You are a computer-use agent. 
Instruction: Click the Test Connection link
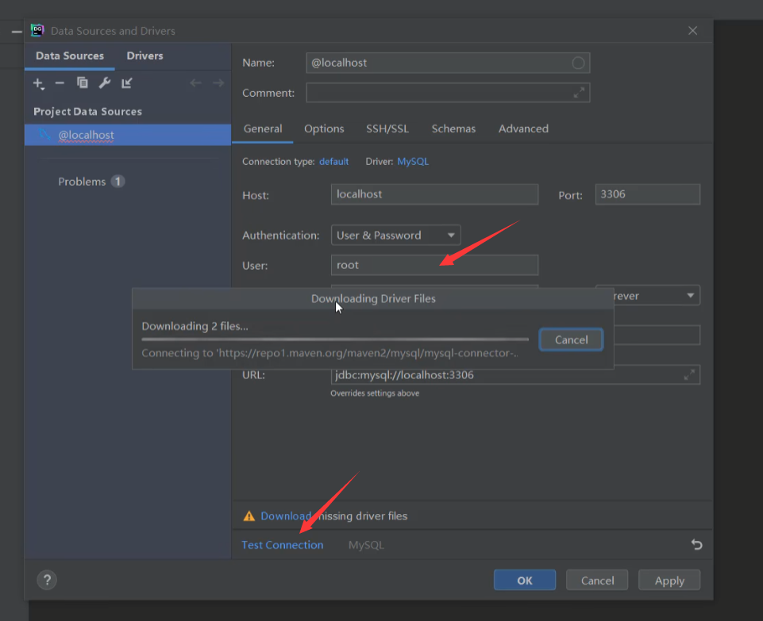click(x=282, y=545)
